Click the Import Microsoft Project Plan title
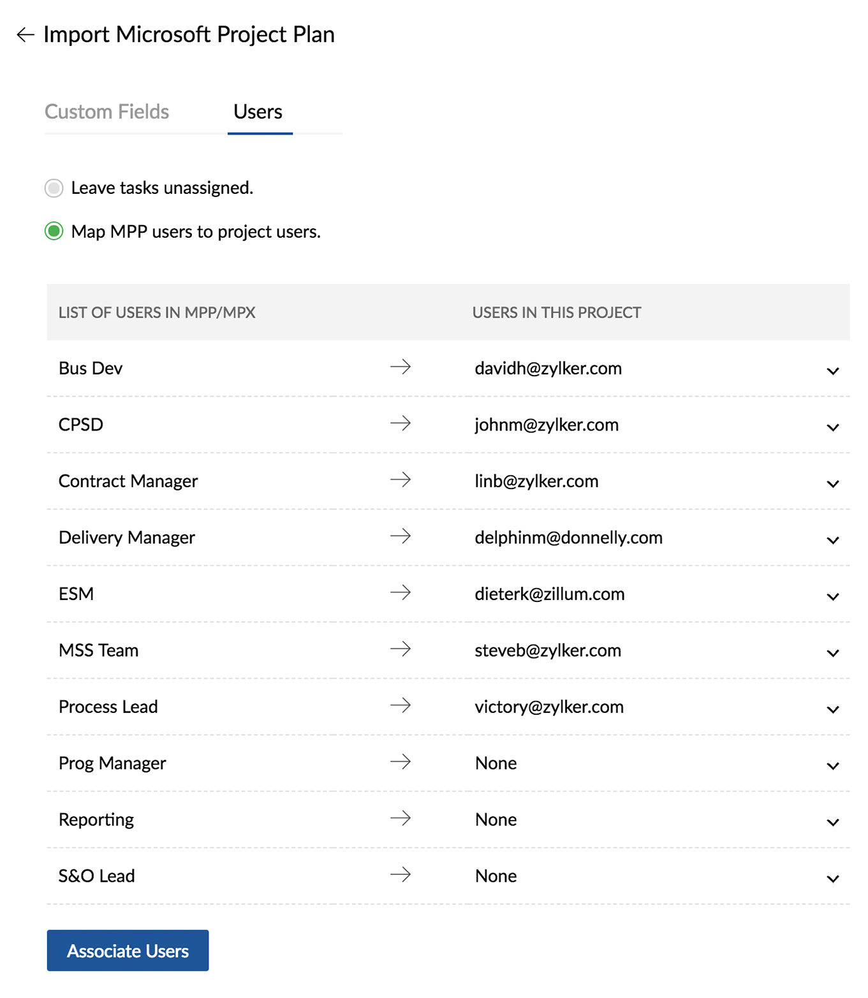Screen dimensions: 868x998 [x=189, y=34]
